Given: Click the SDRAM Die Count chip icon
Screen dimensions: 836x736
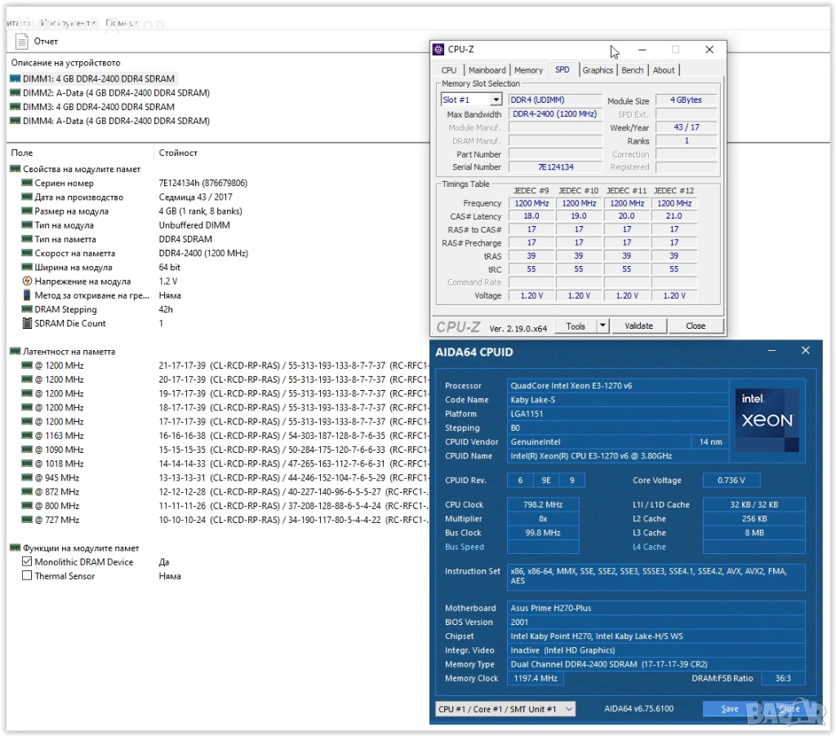Looking at the screenshot, I should click(27, 323).
